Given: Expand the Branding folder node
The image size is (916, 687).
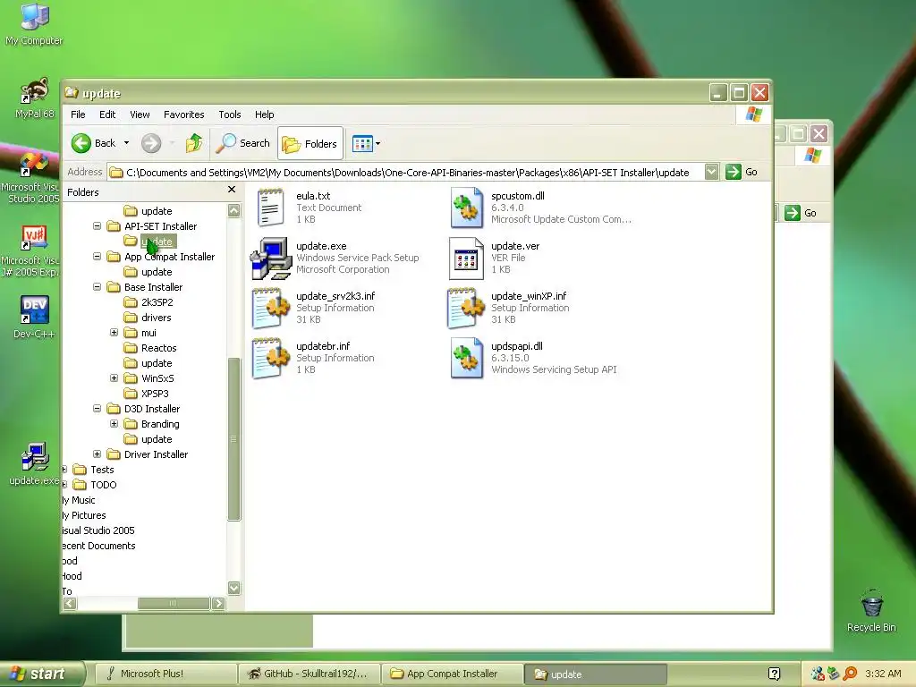Looking at the screenshot, I should point(114,423).
